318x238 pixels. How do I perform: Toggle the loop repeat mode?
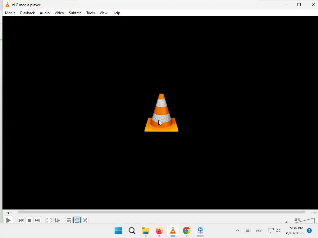(x=77, y=220)
